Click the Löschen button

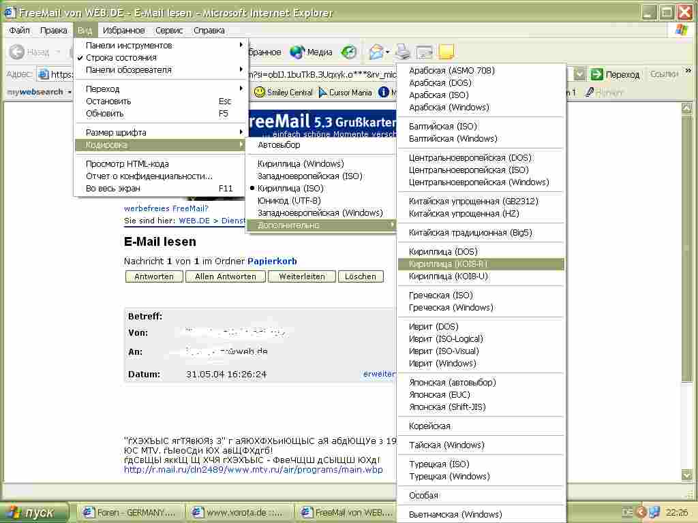tap(361, 276)
